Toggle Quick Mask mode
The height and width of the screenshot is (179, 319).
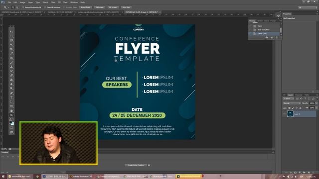[11, 128]
